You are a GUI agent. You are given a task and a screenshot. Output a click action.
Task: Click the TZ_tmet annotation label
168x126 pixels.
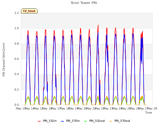(x=29, y=11)
